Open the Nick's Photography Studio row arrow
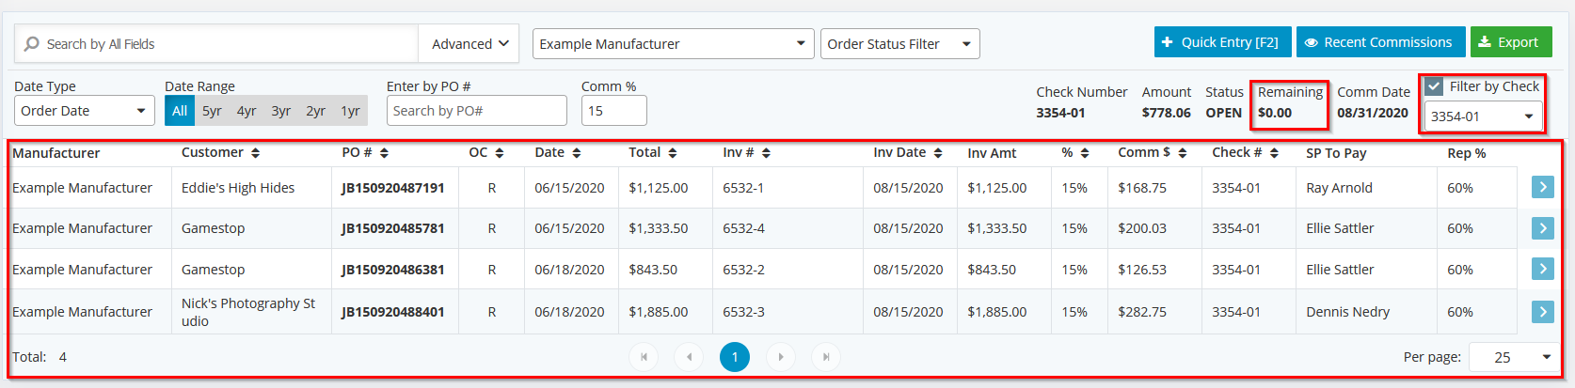This screenshot has width=1575, height=388. tap(1542, 311)
